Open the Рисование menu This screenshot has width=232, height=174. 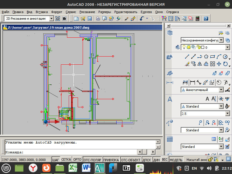[x=87, y=12]
